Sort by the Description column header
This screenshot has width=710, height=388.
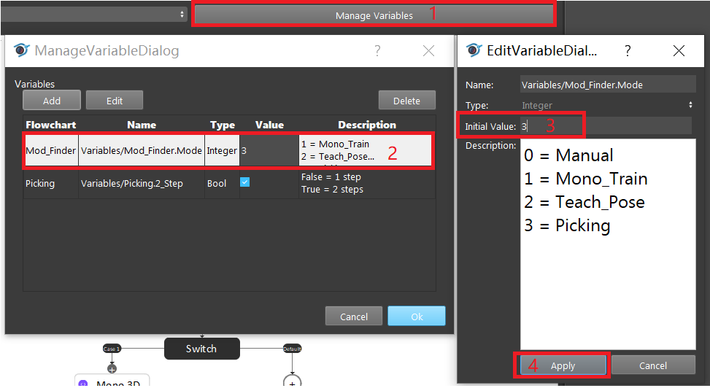367,125
